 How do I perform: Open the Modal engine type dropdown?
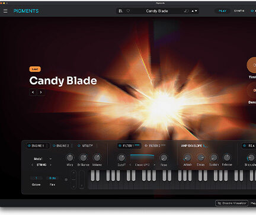[43, 159]
